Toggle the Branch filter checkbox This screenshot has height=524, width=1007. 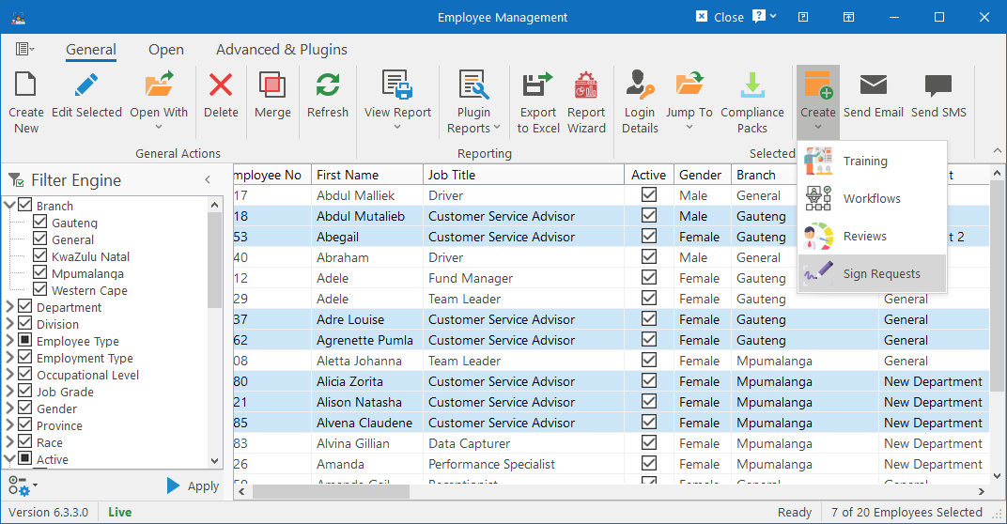point(25,205)
